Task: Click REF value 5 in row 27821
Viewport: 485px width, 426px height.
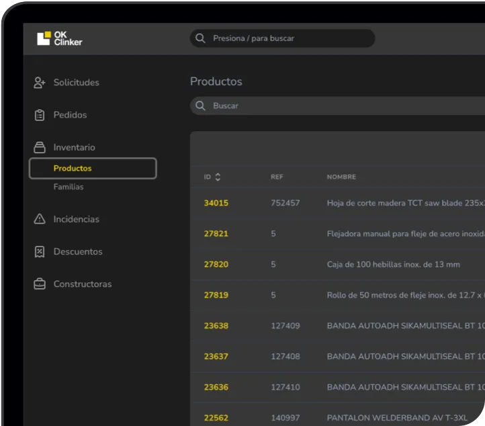Action: [x=273, y=234]
